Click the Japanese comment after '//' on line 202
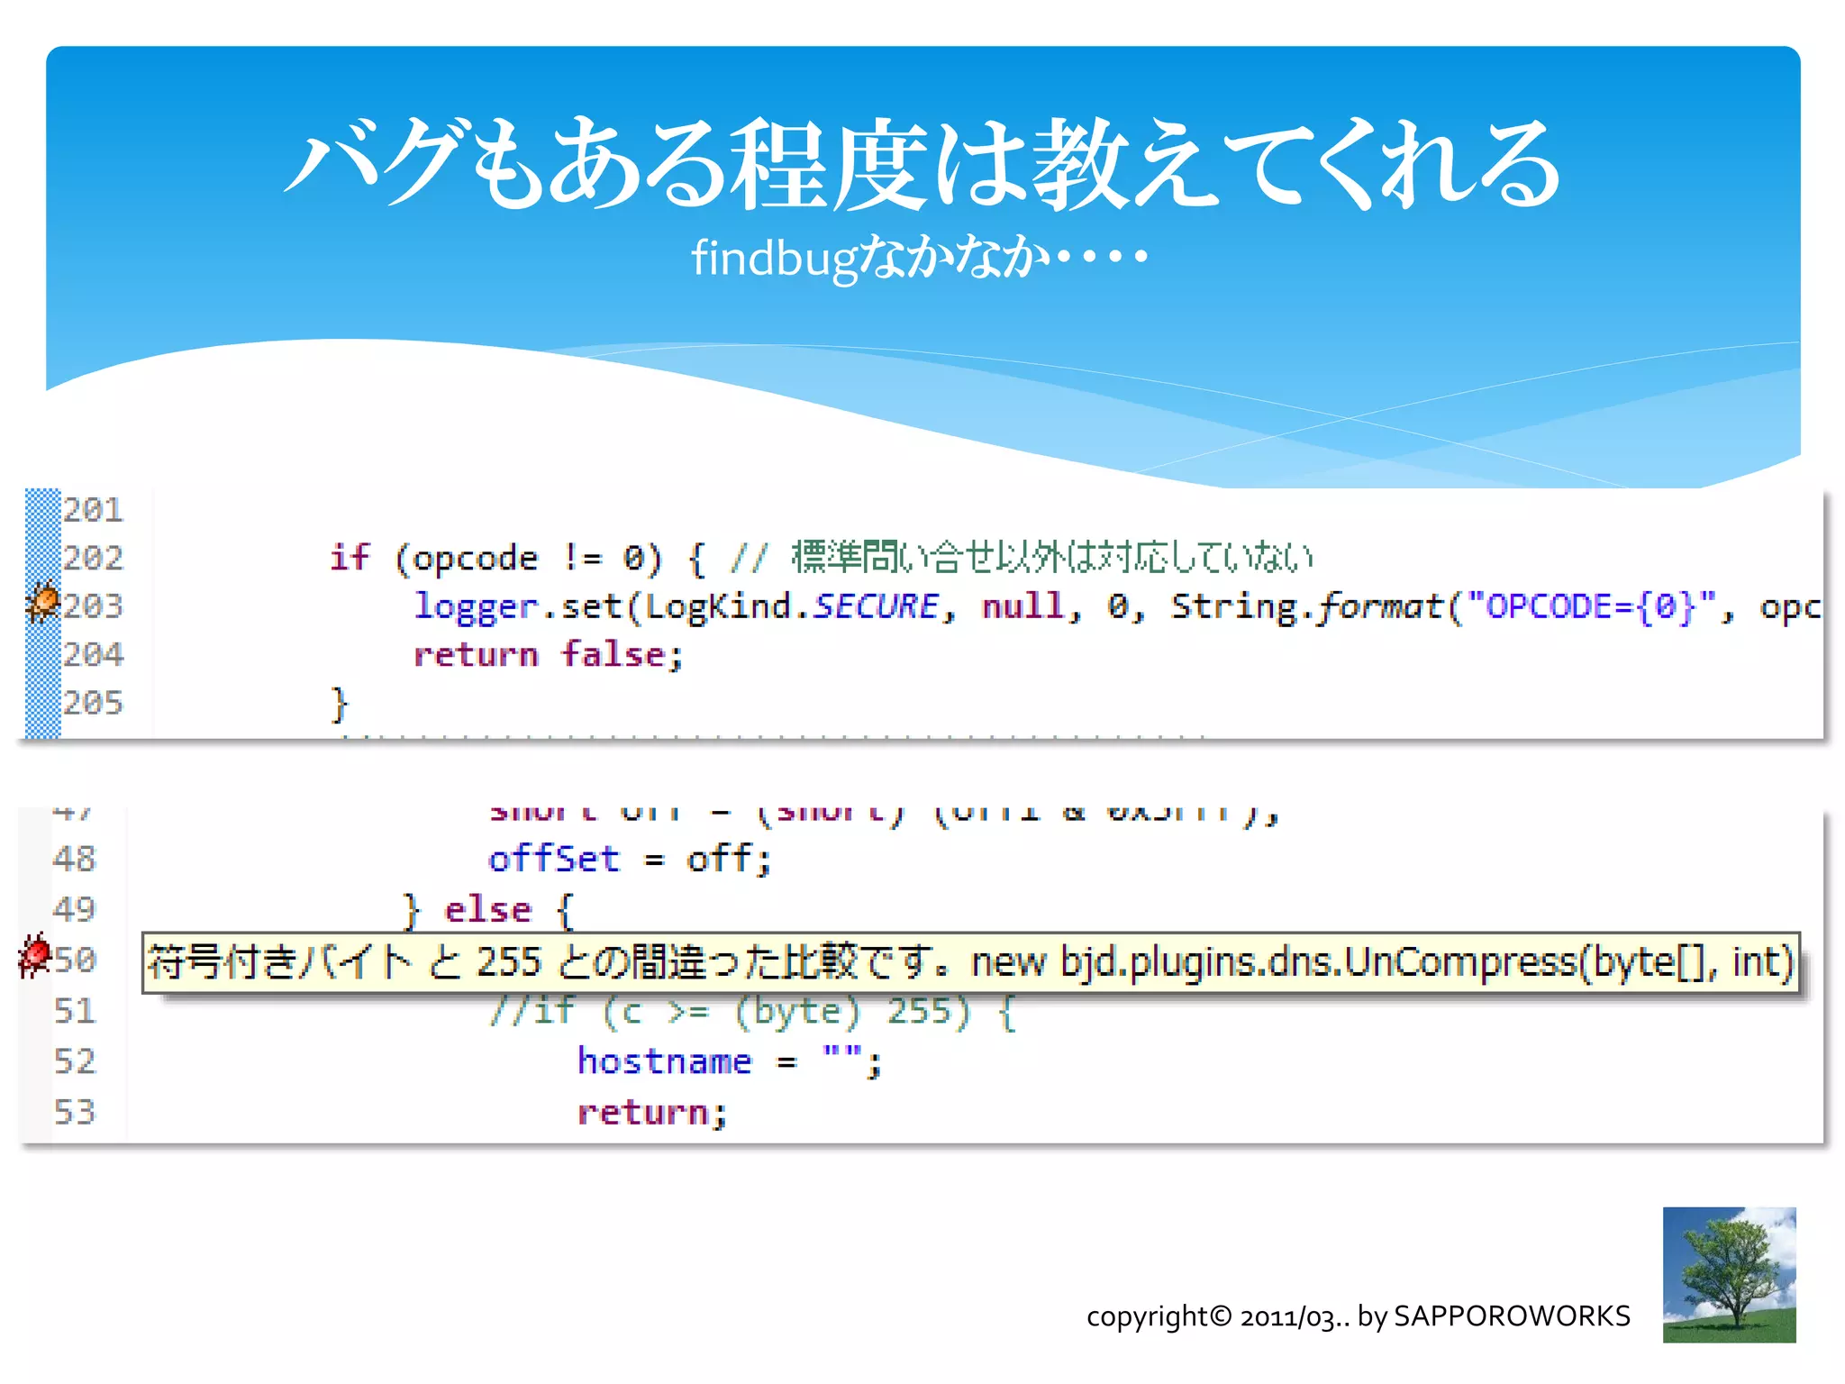The width and height of the screenshot is (1845, 1384). (x=1052, y=558)
